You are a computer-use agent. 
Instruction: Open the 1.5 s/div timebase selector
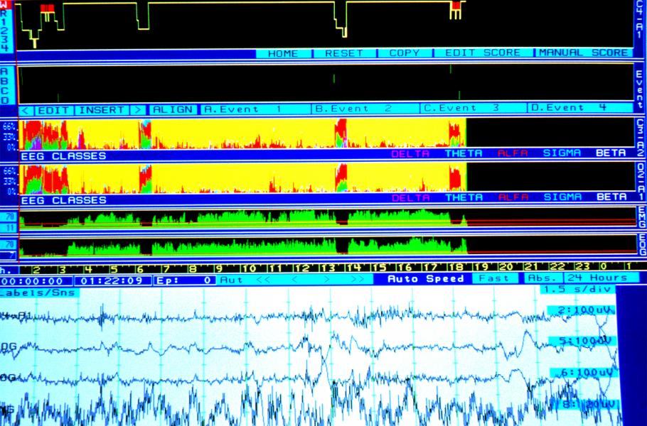577,290
